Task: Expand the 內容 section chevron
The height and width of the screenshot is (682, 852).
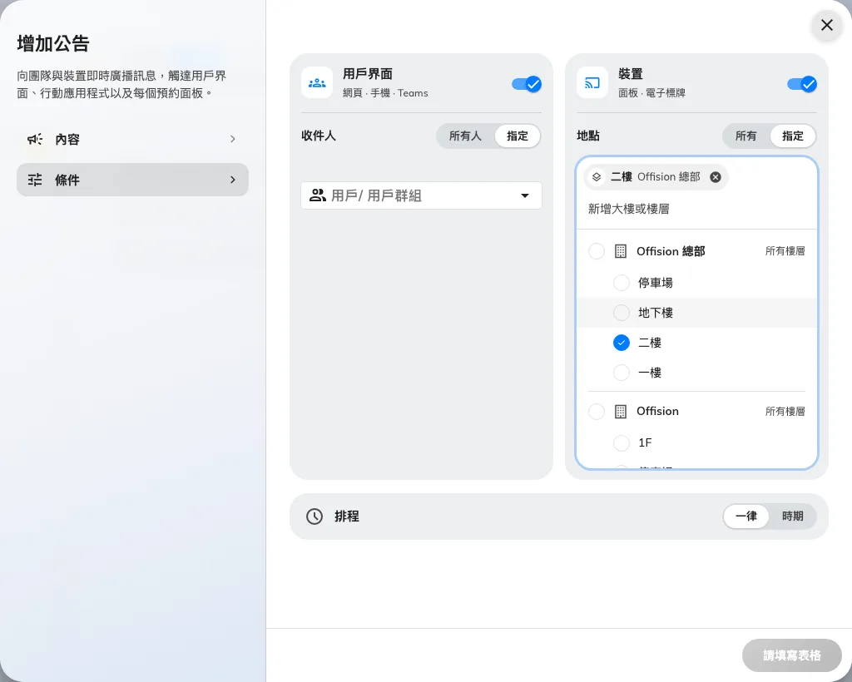Action: click(x=233, y=139)
